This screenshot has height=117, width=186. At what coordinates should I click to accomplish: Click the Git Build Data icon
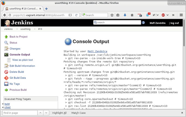[x=6, y=78]
